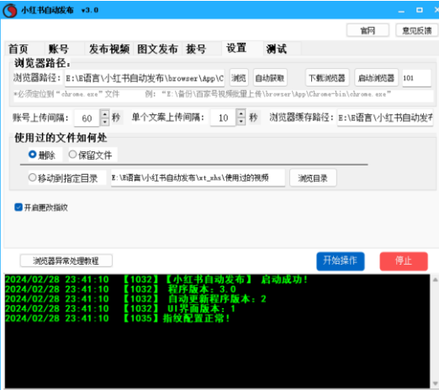Open the 首页 tab
439x390 pixels.
[19, 49]
